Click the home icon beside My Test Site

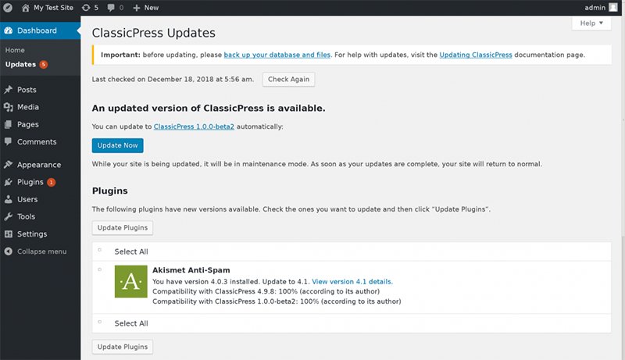pos(26,8)
